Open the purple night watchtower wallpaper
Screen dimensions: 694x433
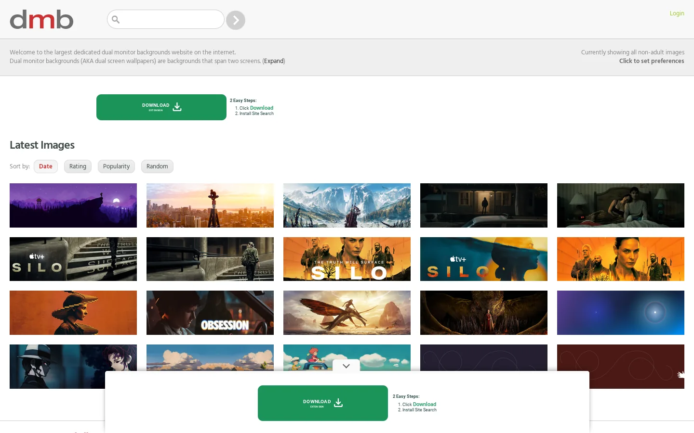click(x=73, y=205)
